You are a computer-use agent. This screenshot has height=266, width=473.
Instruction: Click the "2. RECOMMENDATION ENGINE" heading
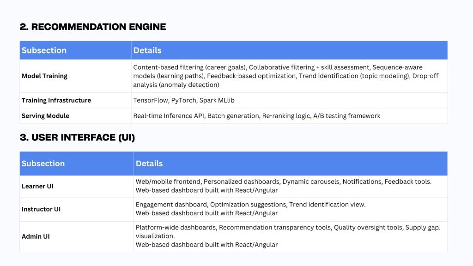coord(92,27)
